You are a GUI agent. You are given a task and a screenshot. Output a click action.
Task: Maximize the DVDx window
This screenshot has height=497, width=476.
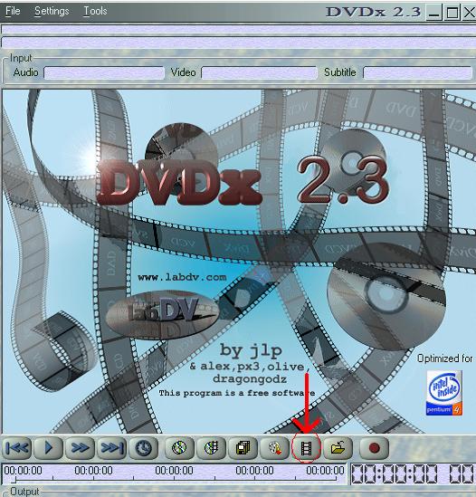pyautogui.click(x=452, y=13)
